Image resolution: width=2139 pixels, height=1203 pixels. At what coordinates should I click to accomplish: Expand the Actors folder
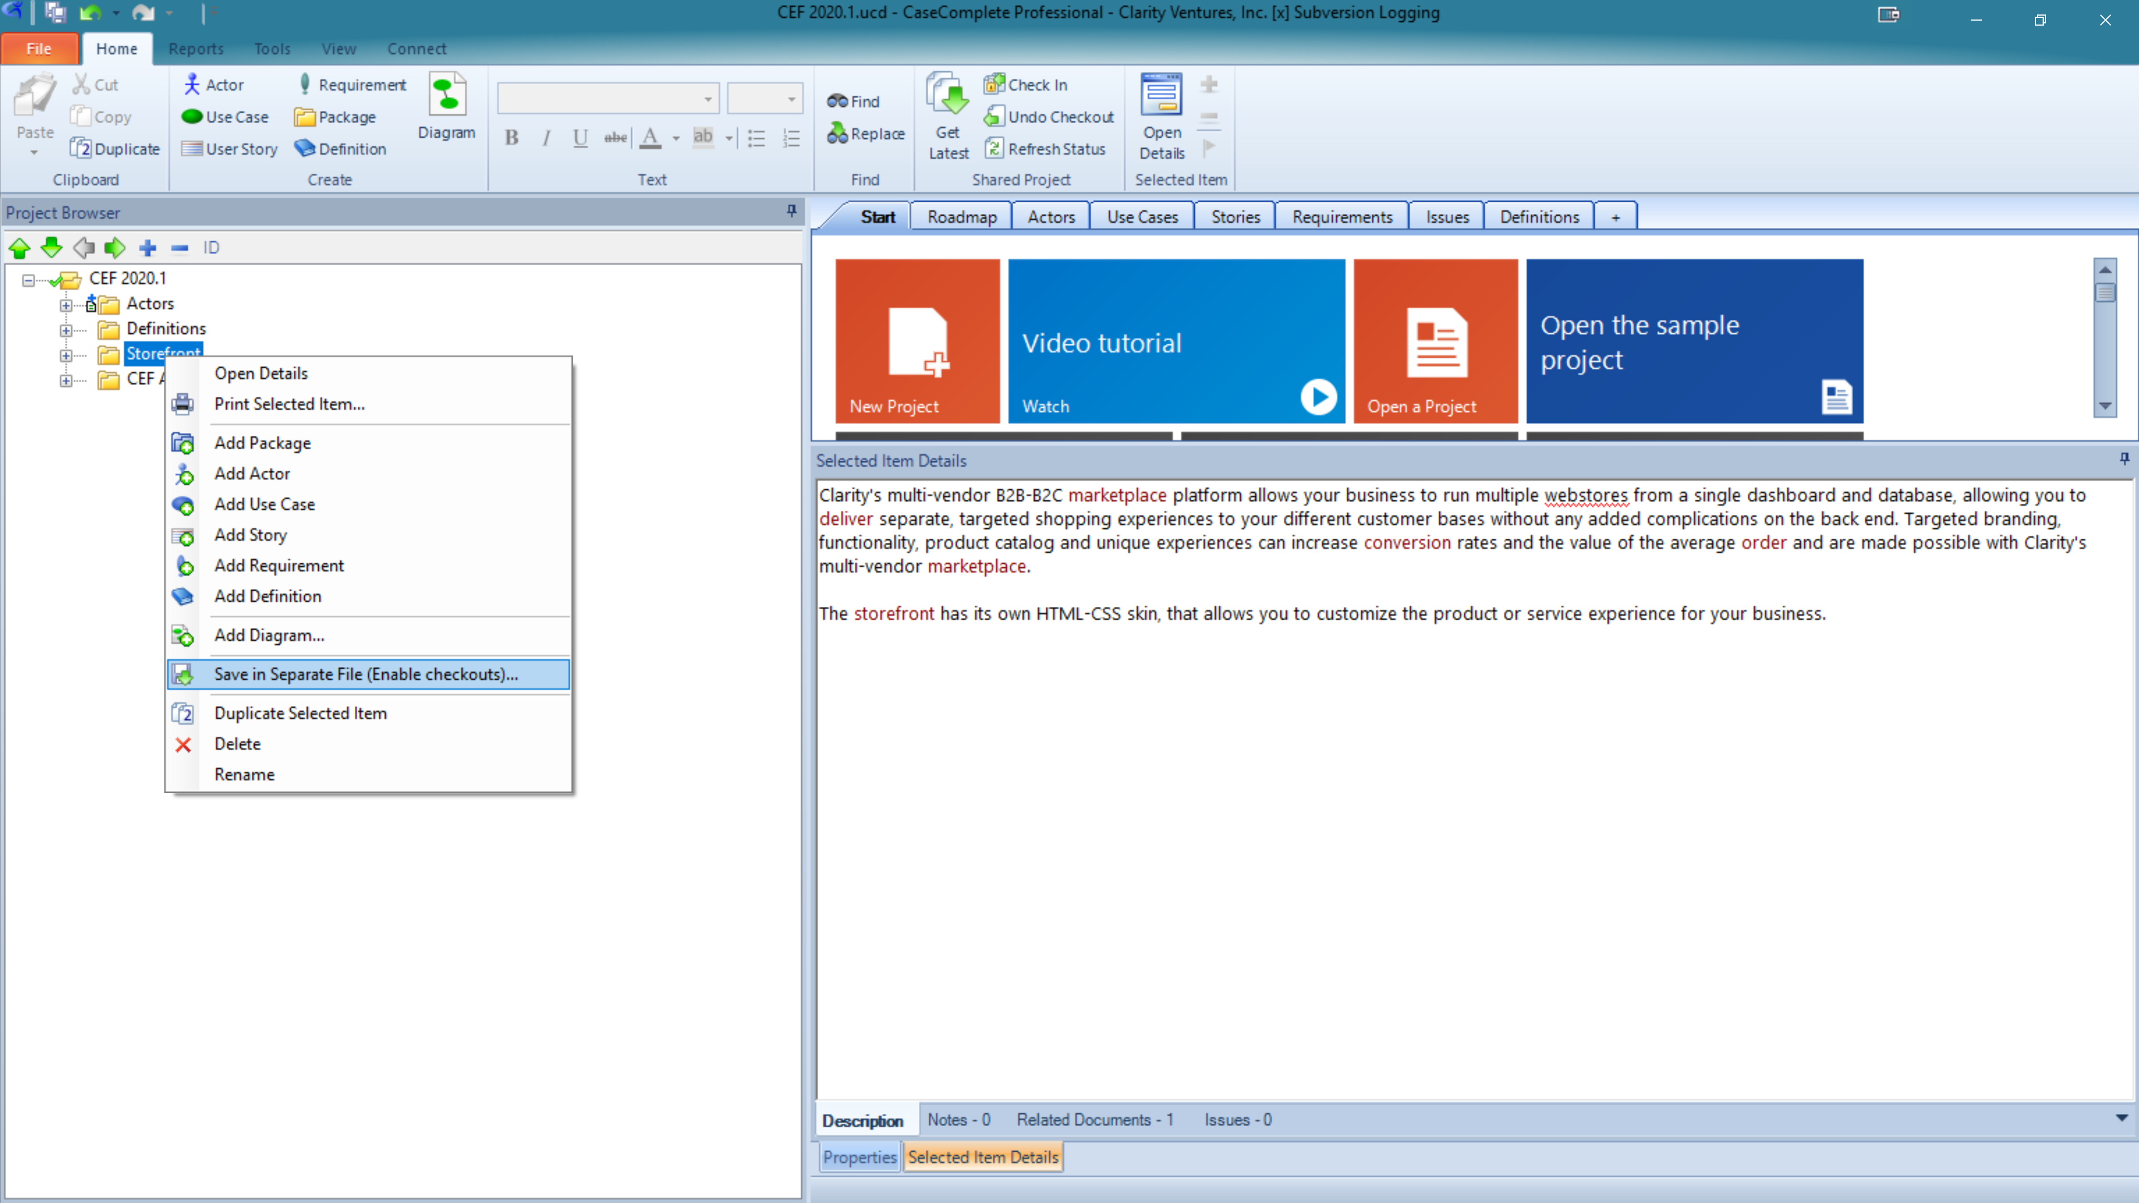66,305
